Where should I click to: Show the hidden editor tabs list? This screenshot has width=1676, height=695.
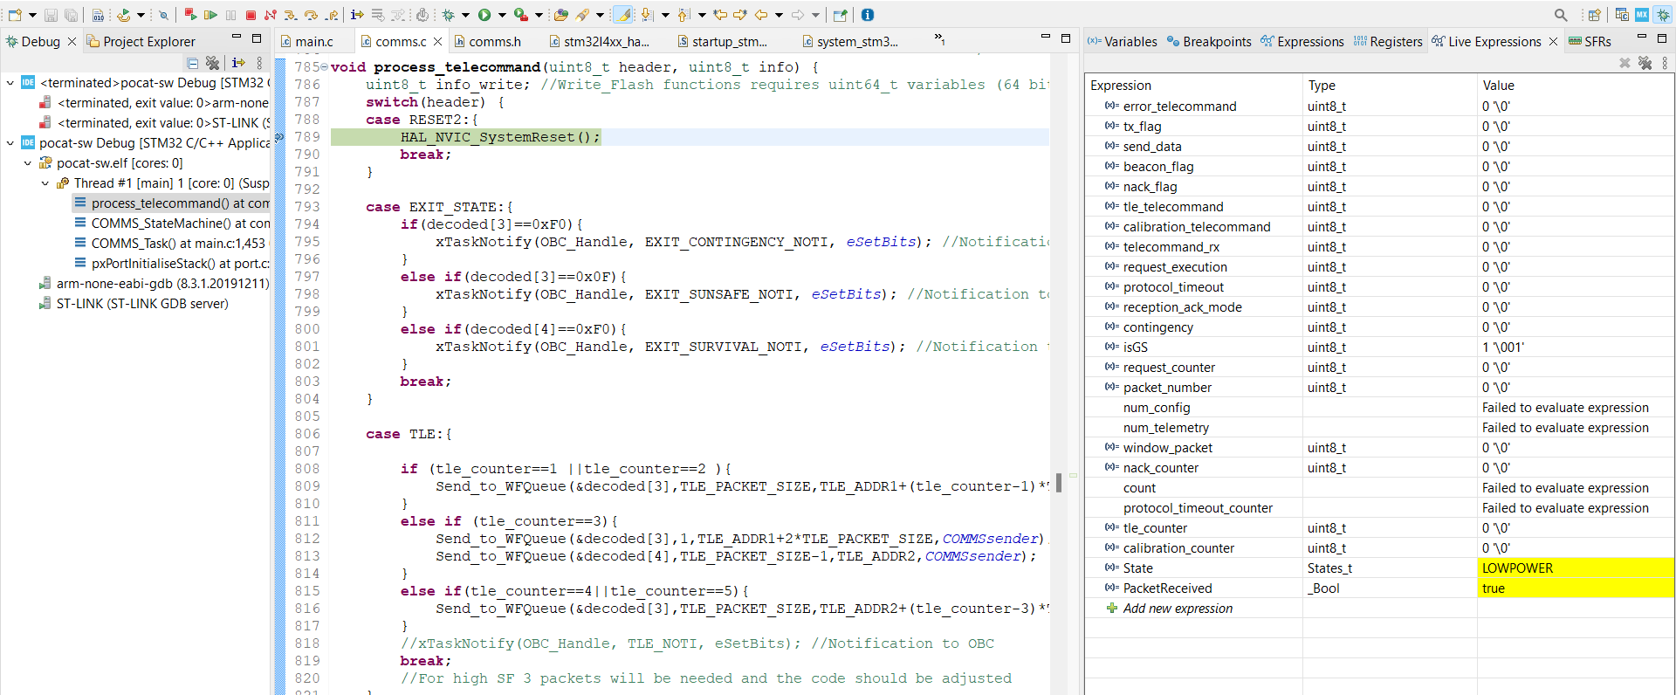(x=939, y=39)
